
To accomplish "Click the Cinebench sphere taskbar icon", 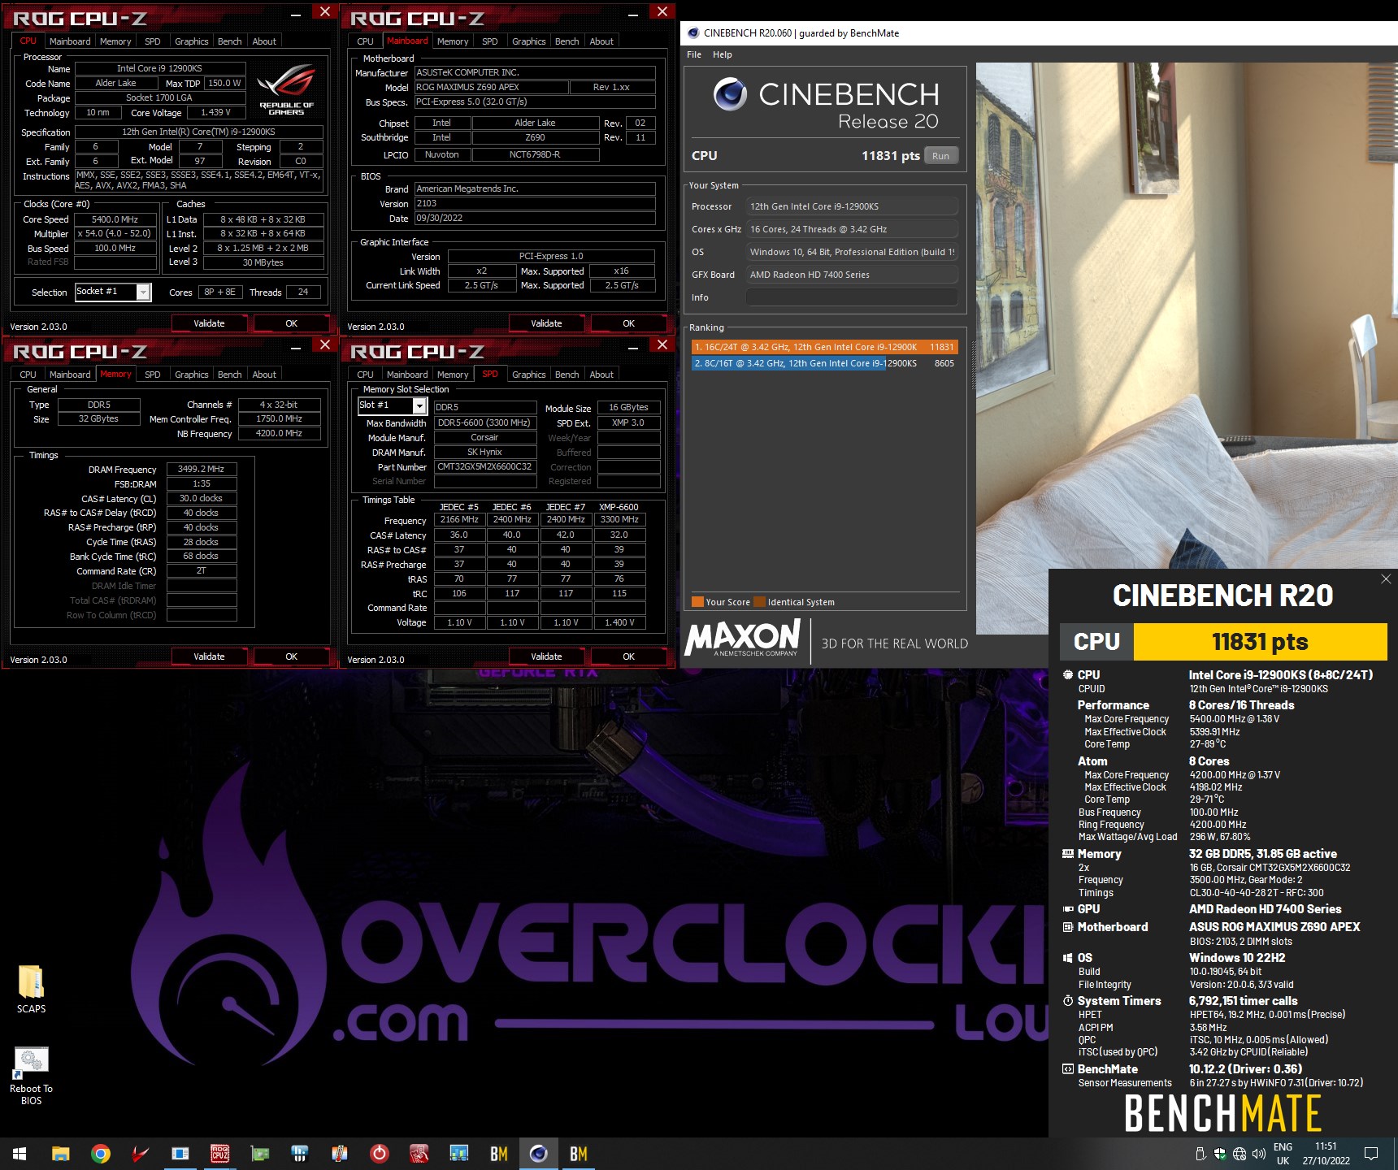I will [x=539, y=1154].
